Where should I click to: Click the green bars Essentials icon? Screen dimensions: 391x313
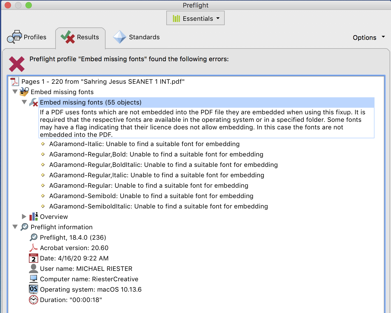176,18
